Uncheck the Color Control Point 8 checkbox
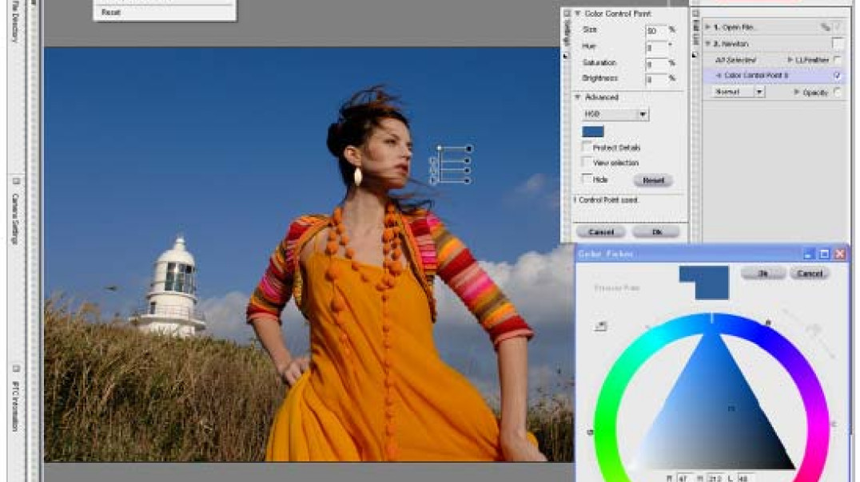Image resolution: width=860 pixels, height=482 pixels. click(837, 75)
